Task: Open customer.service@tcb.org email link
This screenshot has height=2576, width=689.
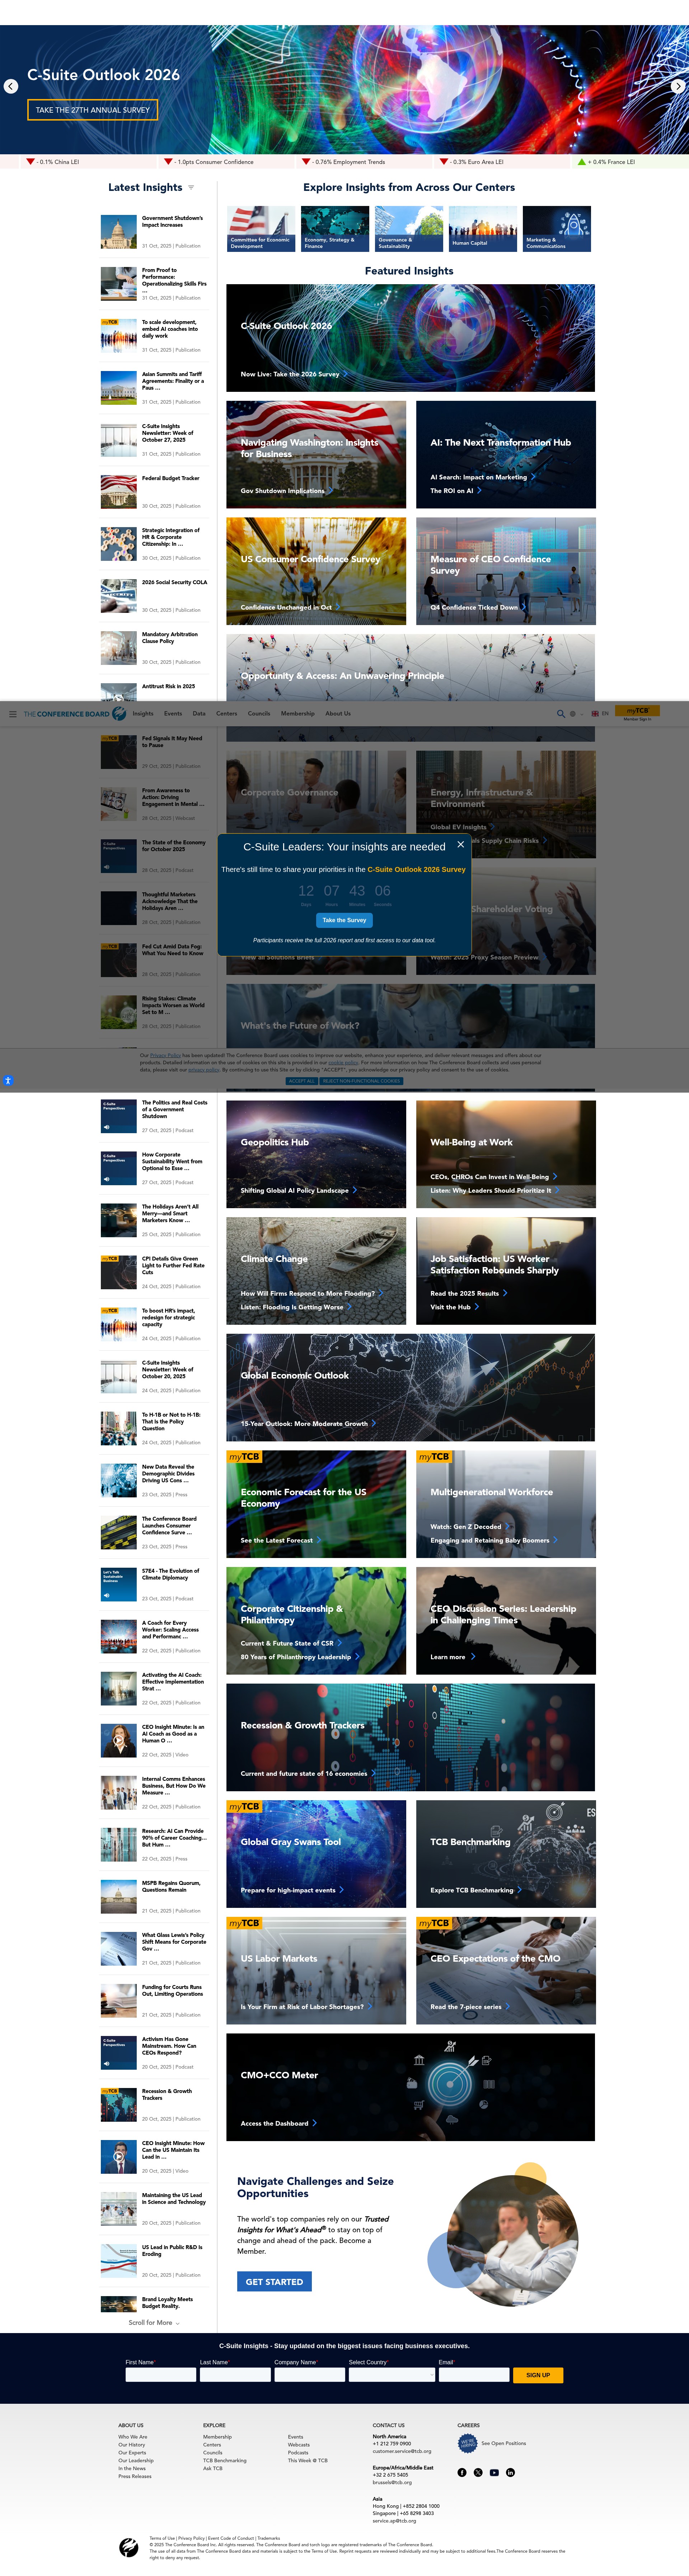Action: click(x=402, y=2451)
